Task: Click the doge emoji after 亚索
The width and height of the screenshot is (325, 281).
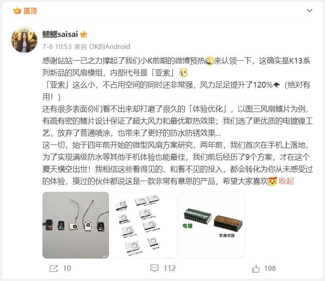Action: (x=183, y=73)
